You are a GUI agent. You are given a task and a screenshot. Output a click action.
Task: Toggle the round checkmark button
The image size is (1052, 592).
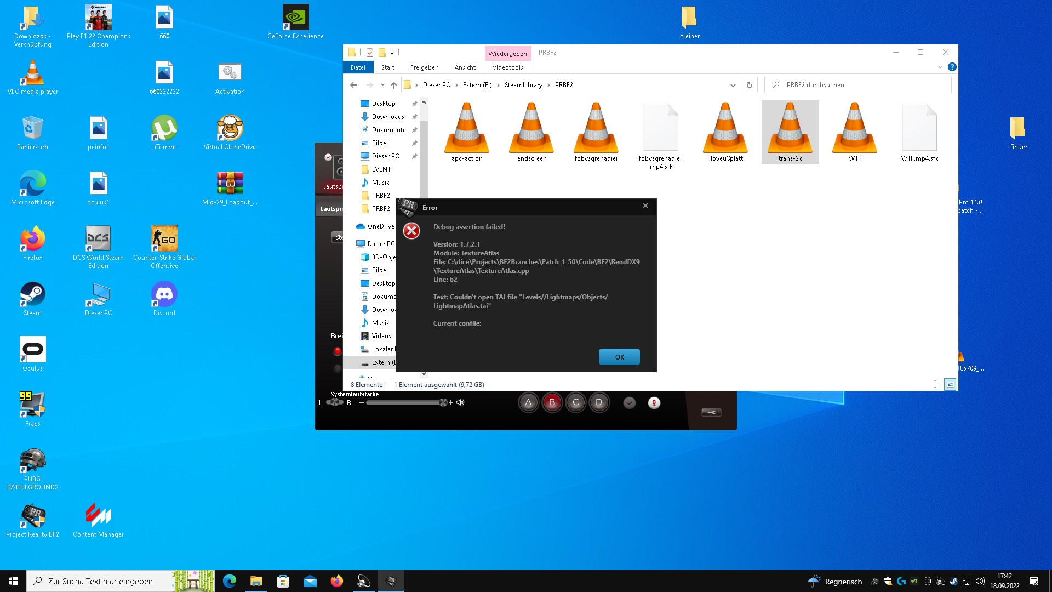coord(630,403)
